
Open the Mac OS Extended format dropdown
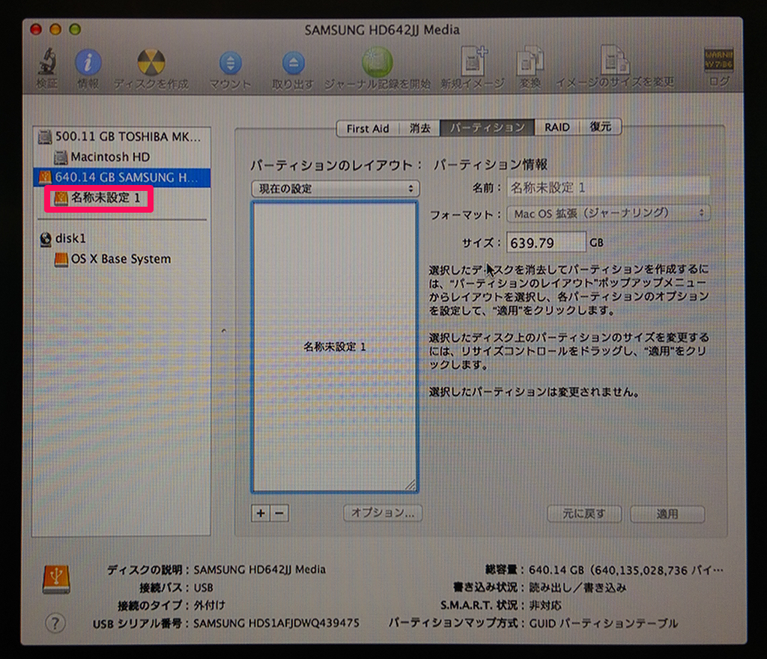[x=607, y=214]
